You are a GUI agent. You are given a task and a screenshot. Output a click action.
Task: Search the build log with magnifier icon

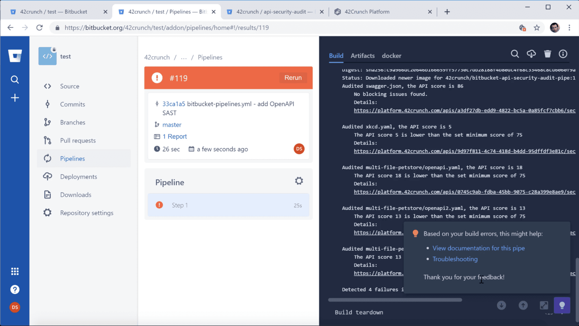(x=515, y=54)
